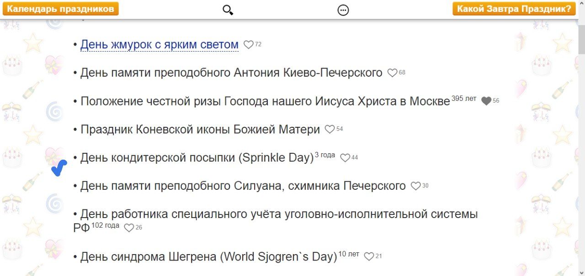Select text День памяти преподобного Антония Киево-Печерского
This screenshot has height=276, width=585.
(x=231, y=73)
